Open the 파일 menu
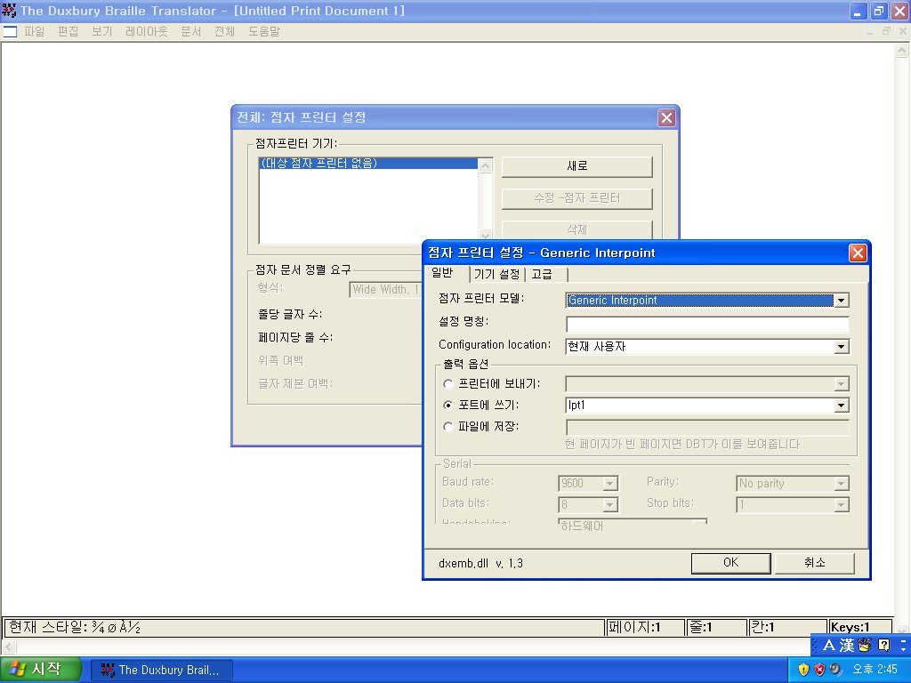 pos(35,31)
